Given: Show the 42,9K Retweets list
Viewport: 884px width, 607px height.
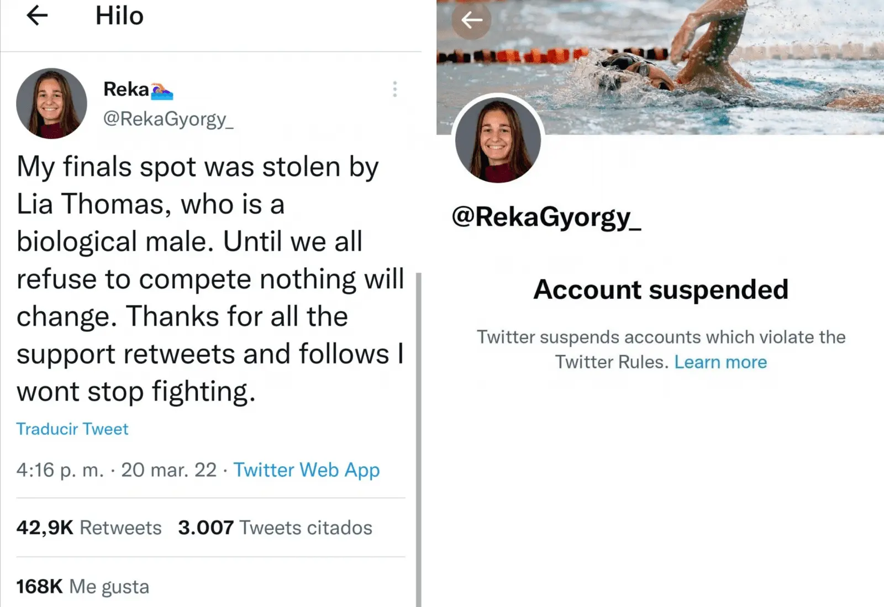Looking at the screenshot, I should [89, 527].
